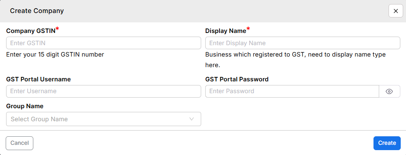Close the Create Company dialog with X
Screen dimensions: 406x155
tap(396, 11)
